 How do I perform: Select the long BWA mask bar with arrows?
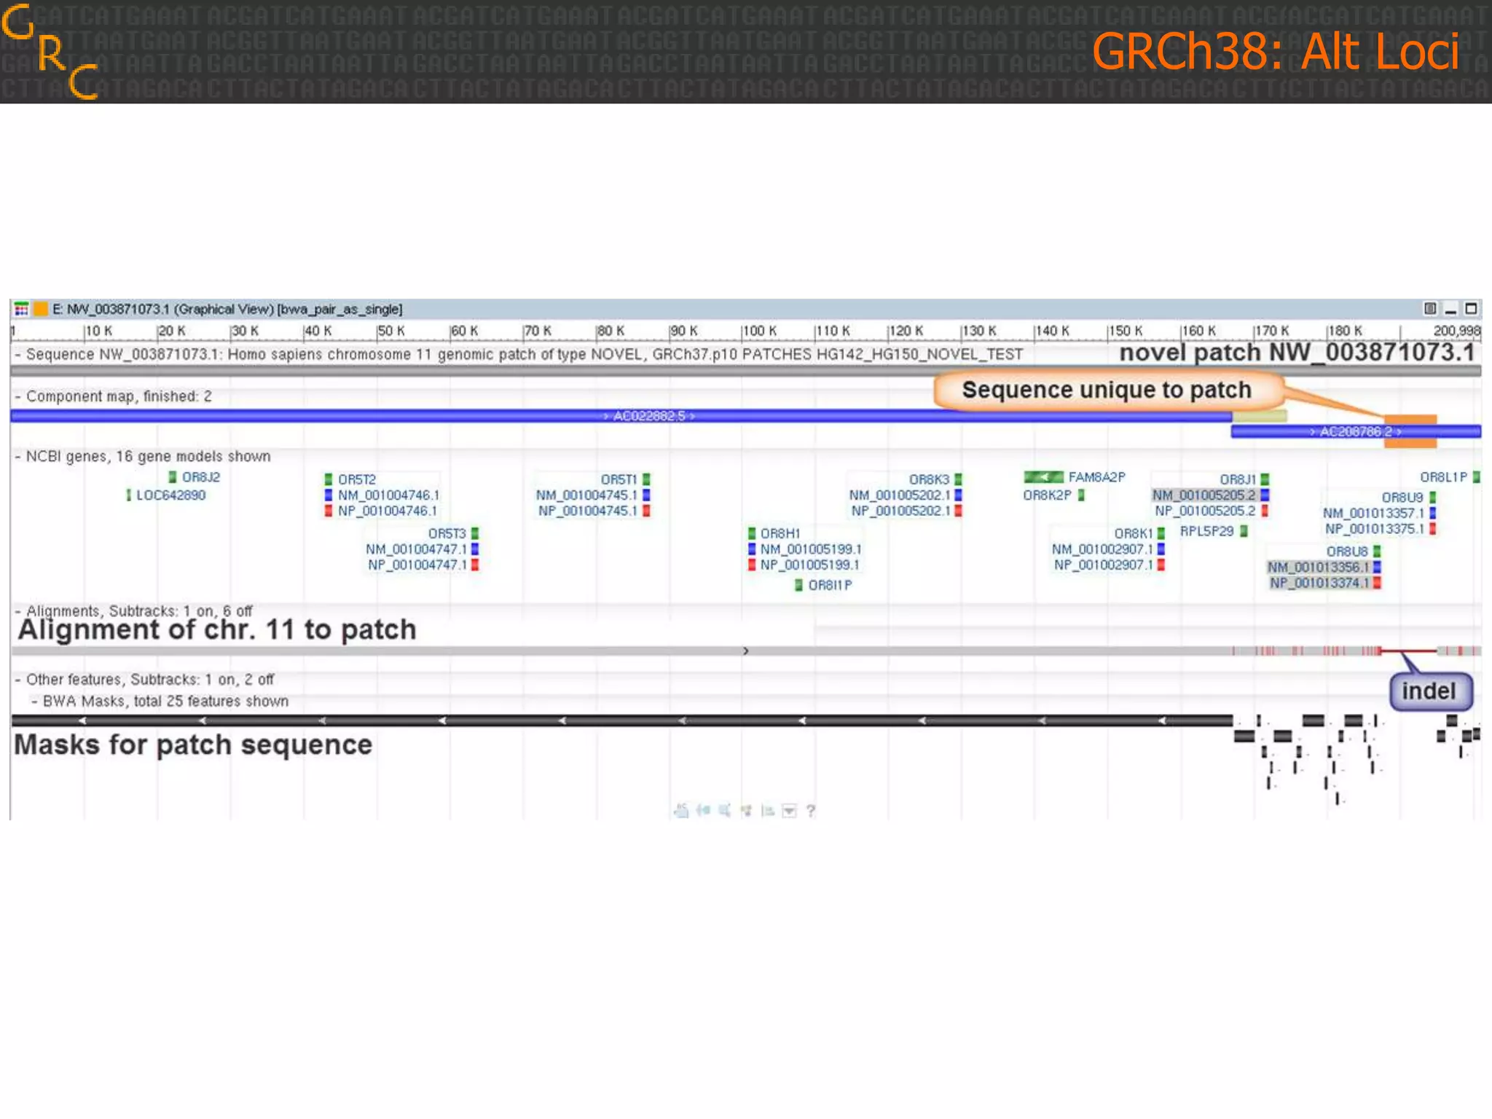621,721
